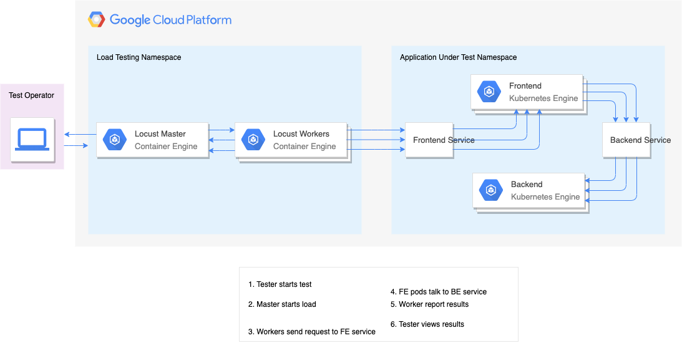Click the 'Backend' node title
The width and height of the screenshot is (682, 343).
coord(527,185)
